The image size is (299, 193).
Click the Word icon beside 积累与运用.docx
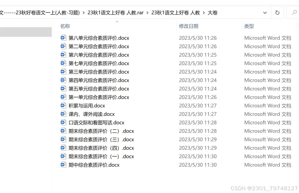pos(63,105)
